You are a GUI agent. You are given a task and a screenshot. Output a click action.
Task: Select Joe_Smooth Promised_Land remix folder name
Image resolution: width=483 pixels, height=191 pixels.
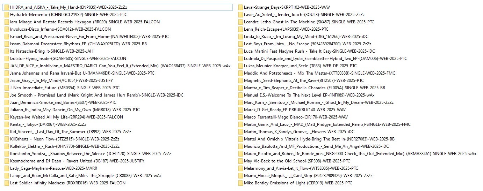pos(97,95)
